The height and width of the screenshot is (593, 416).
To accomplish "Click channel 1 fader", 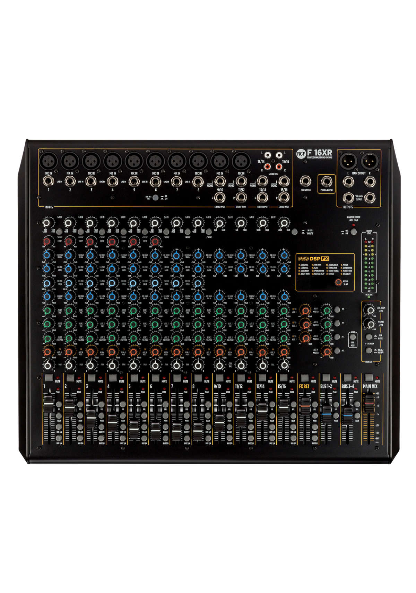I will [48, 404].
